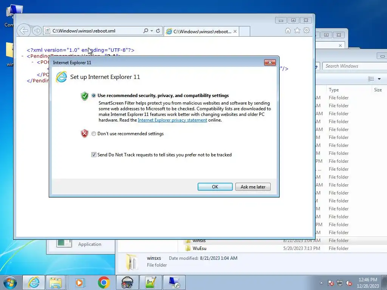The width and height of the screenshot is (387, 290).
Task: Minimize the Internet Explorer window
Action: point(281,20)
